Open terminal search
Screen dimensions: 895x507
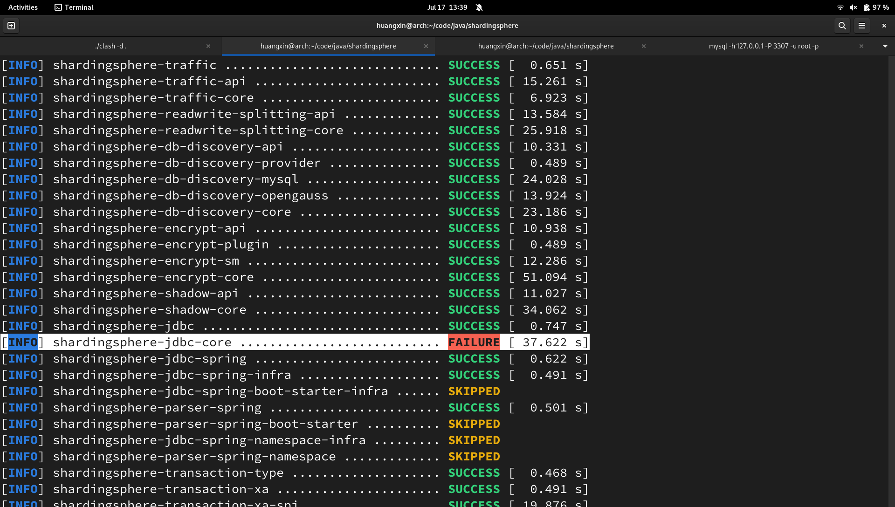click(x=842, y=26)
